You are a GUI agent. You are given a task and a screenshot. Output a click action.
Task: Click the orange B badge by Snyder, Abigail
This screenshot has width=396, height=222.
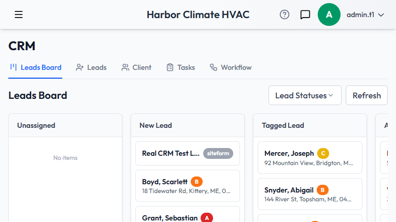(x=322, y=190)
